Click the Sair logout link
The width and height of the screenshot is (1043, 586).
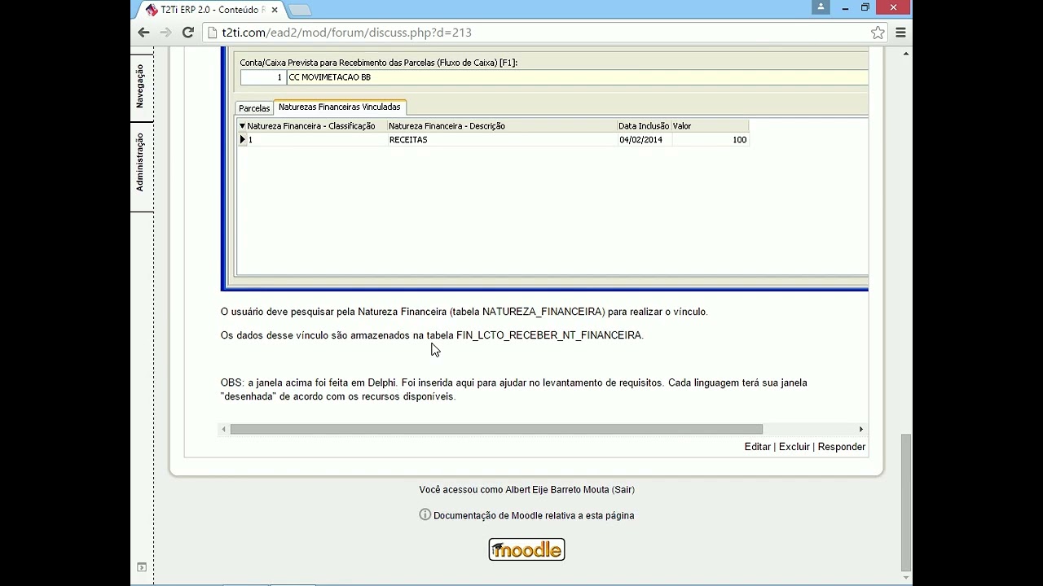pyautogui.click(x=623, y=490)
